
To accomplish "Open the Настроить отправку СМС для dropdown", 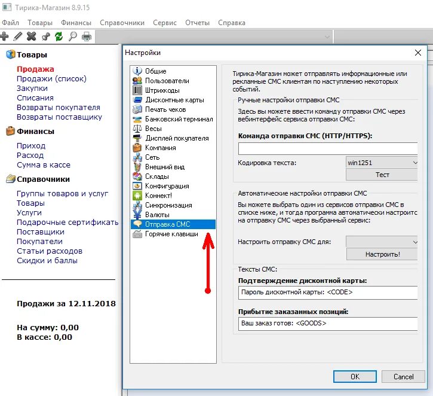I will 382,242.
